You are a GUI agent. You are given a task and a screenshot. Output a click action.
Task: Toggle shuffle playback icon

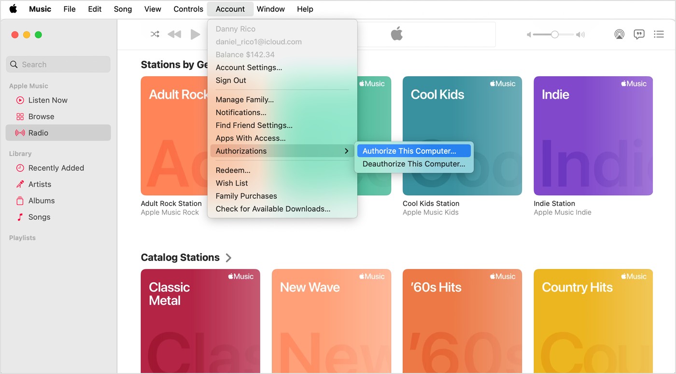(155, 34)
